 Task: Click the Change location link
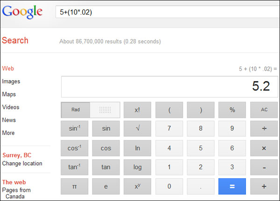click(x=22, y=164)
